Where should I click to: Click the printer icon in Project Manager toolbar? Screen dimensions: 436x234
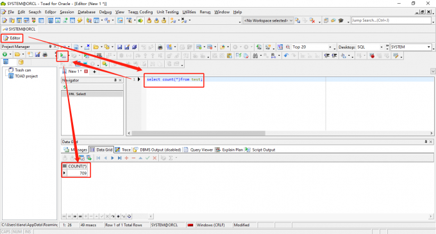[45, 54]
